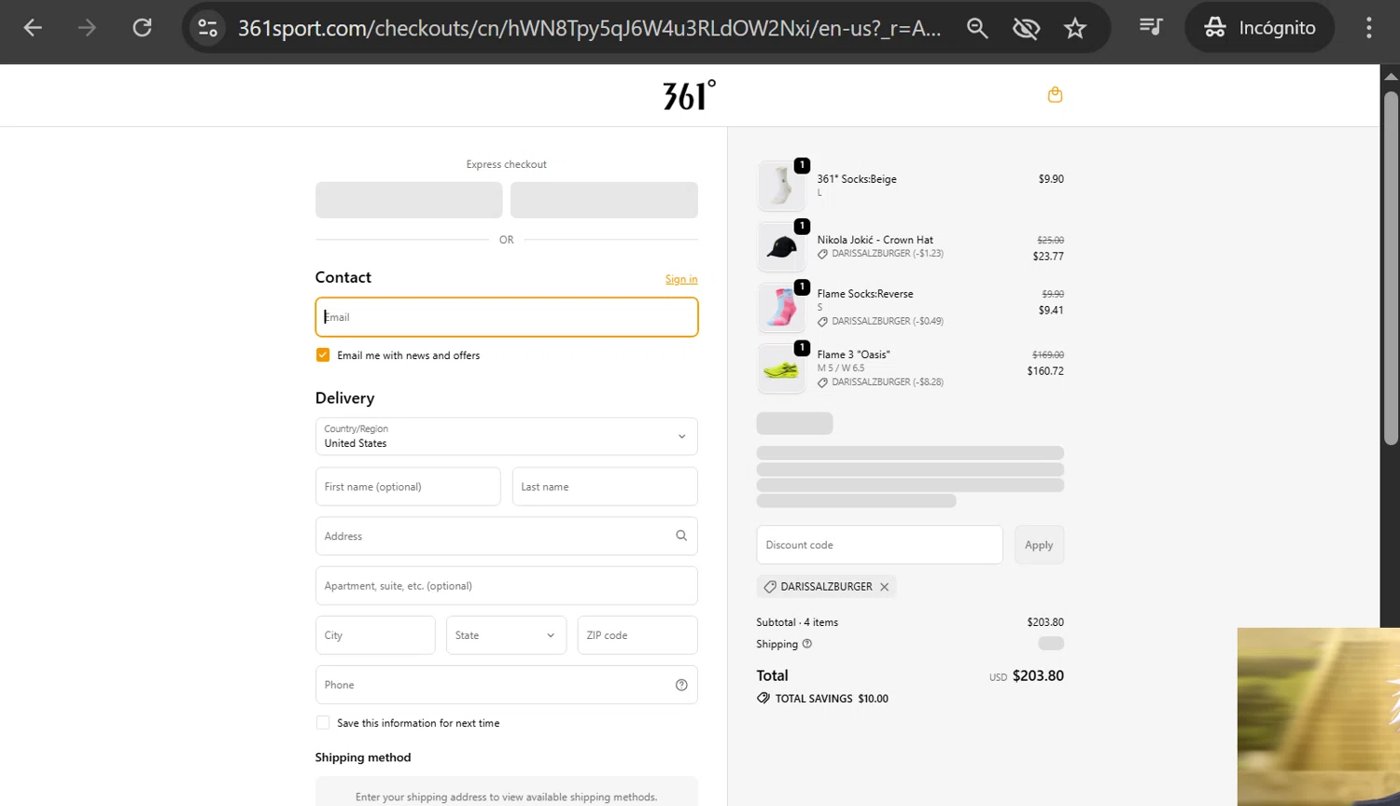
Task: Click the ZIP code field
Action: (x=637, y=635)
